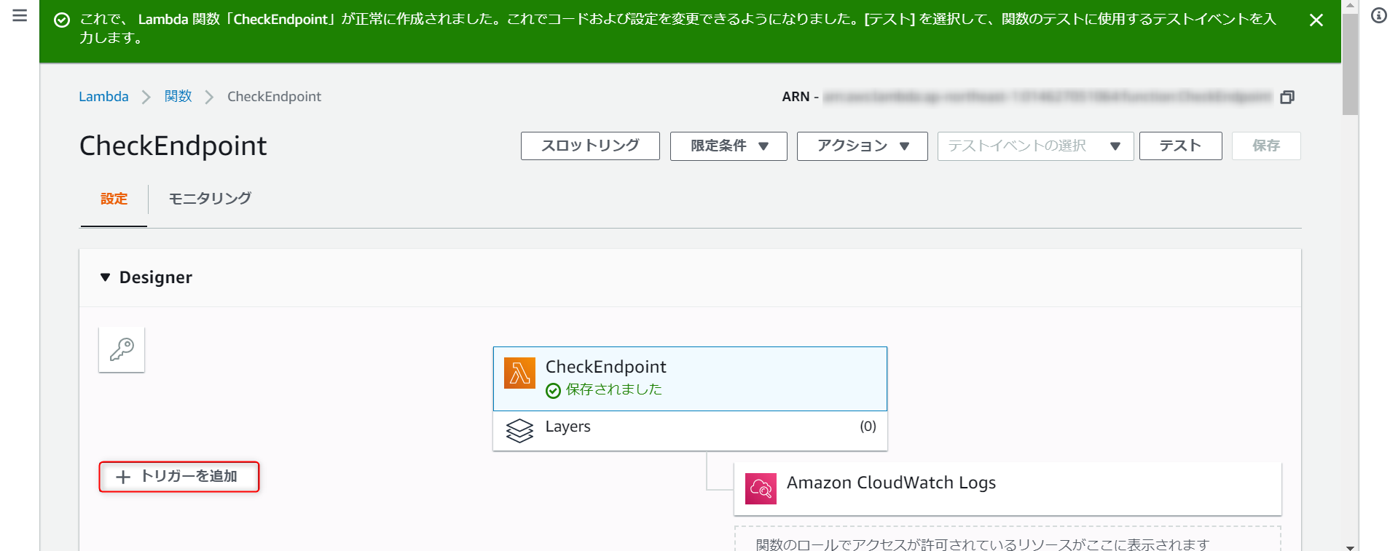
Task: Click the スロットリング button
Action: click(590, 146)
